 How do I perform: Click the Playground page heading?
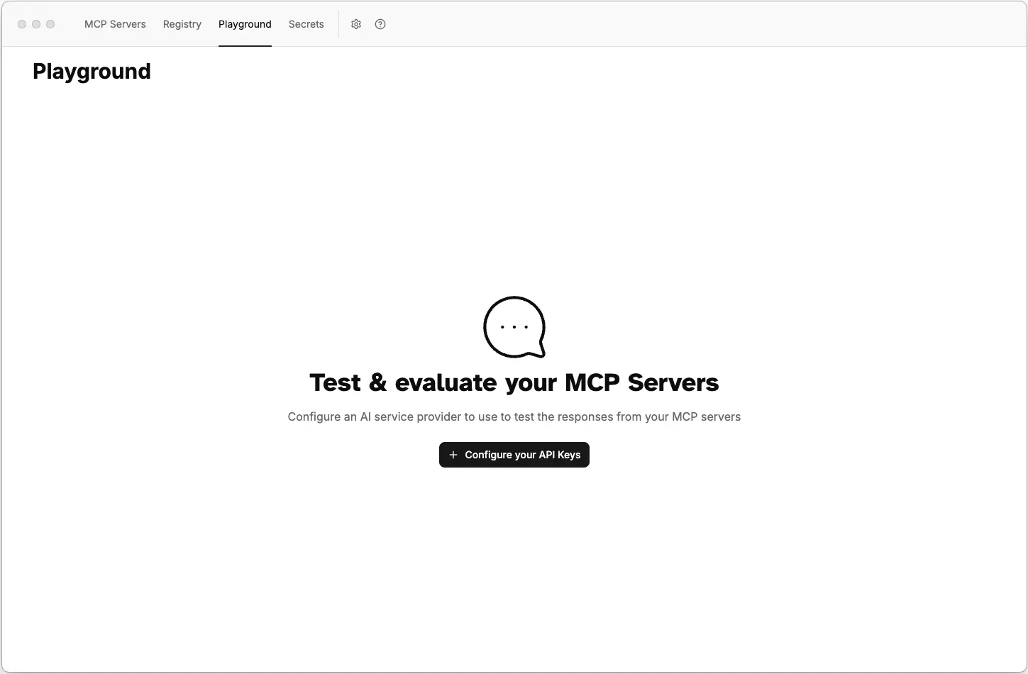coord(92,71)
